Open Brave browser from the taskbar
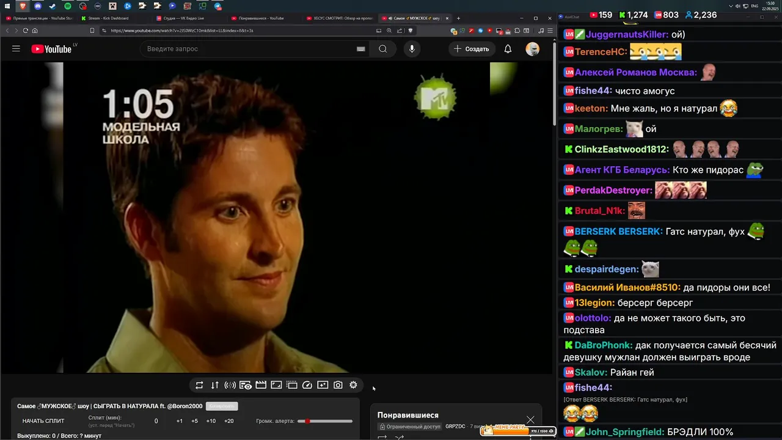The height and width of the screenshot is (440, 782). 23,6
